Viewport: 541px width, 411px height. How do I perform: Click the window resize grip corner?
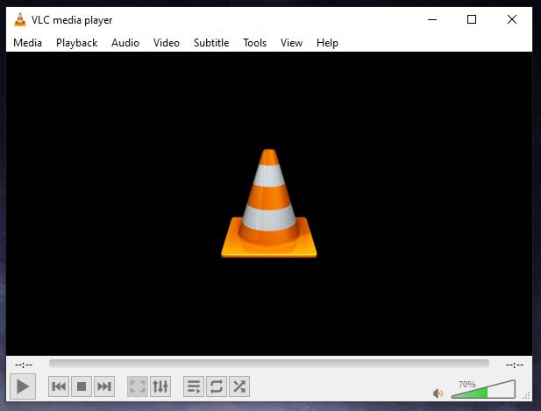(526, 396)
